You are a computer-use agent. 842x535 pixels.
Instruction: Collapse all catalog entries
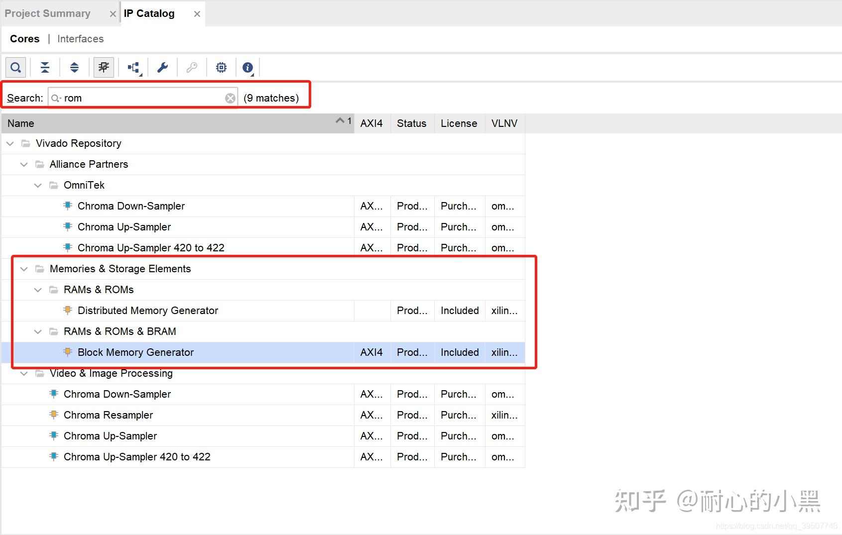point(45,67)
